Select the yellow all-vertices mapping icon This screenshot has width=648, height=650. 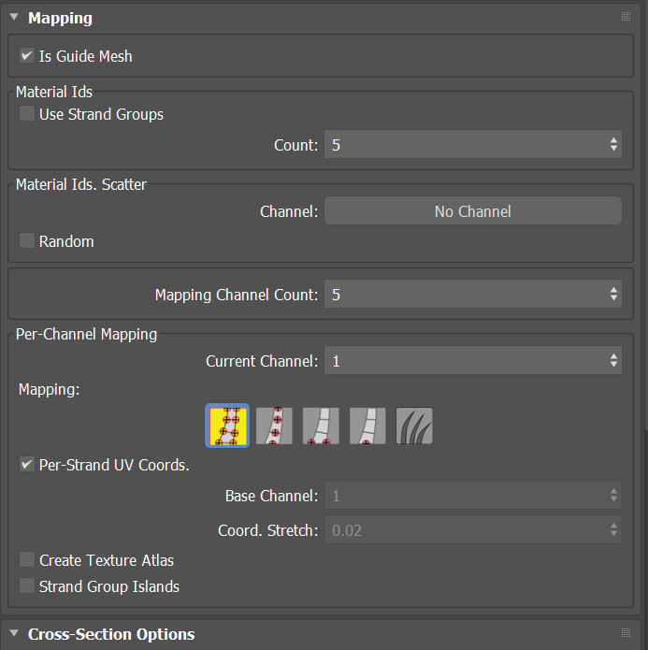[x=226, y=426]
